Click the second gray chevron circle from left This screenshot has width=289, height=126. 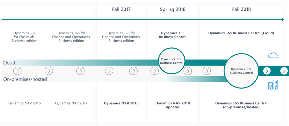pyautogui.click(x=49, y=71)
